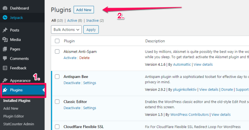249x130 pixels.
Task: Click the Version 2.9.2 text
Action: pyautogui.click(x=155, y=90)
